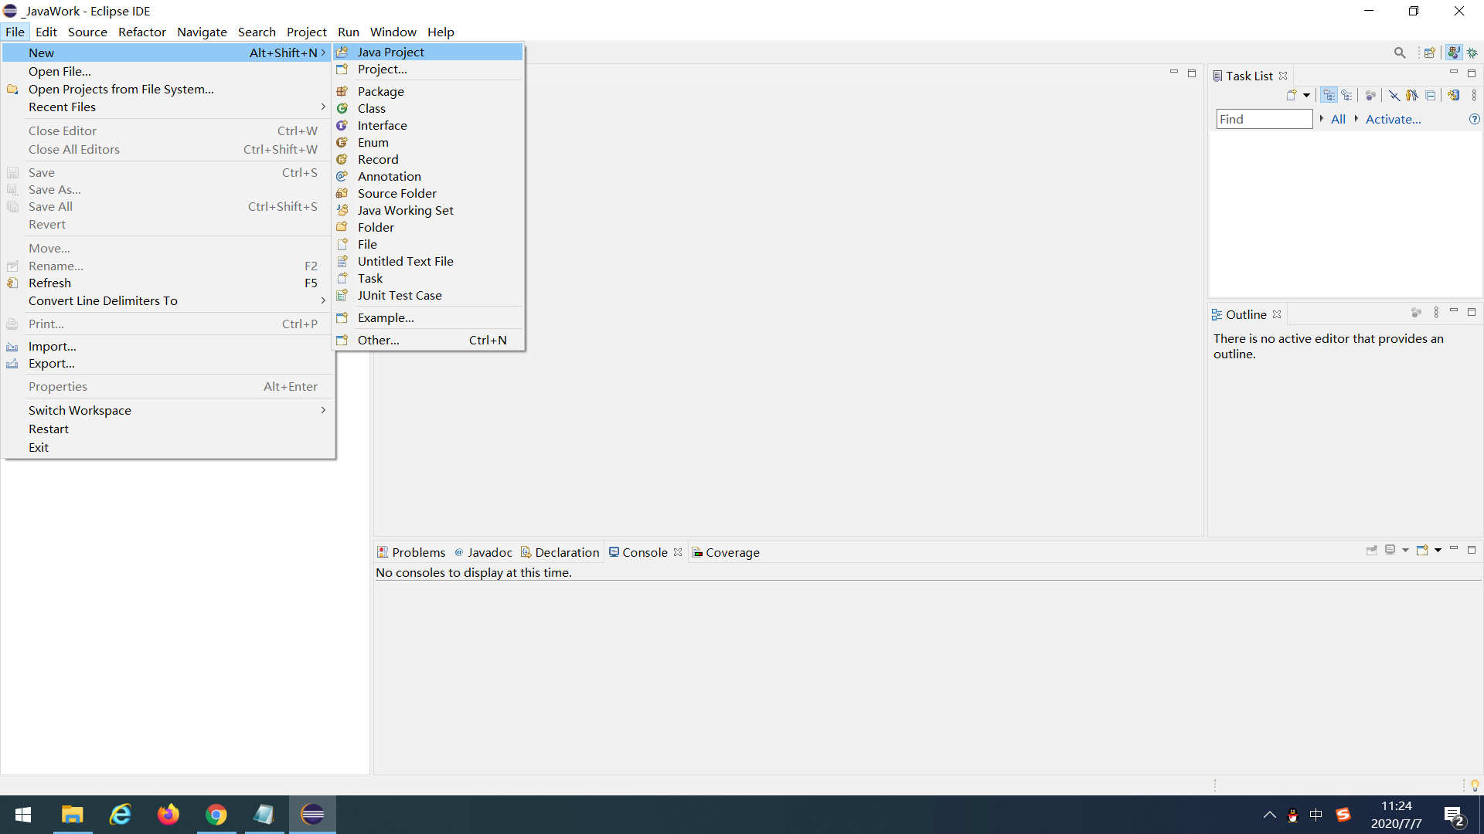
Task: Open the Windows notification center icon
Action: (x=1454, y=815)
